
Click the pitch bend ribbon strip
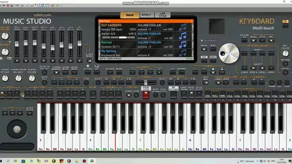(17, 147)
